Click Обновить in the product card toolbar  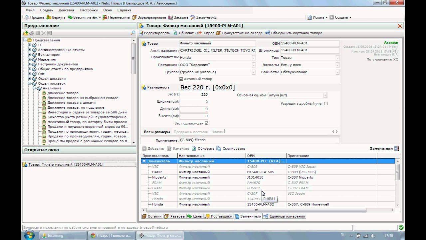point(184,33)
